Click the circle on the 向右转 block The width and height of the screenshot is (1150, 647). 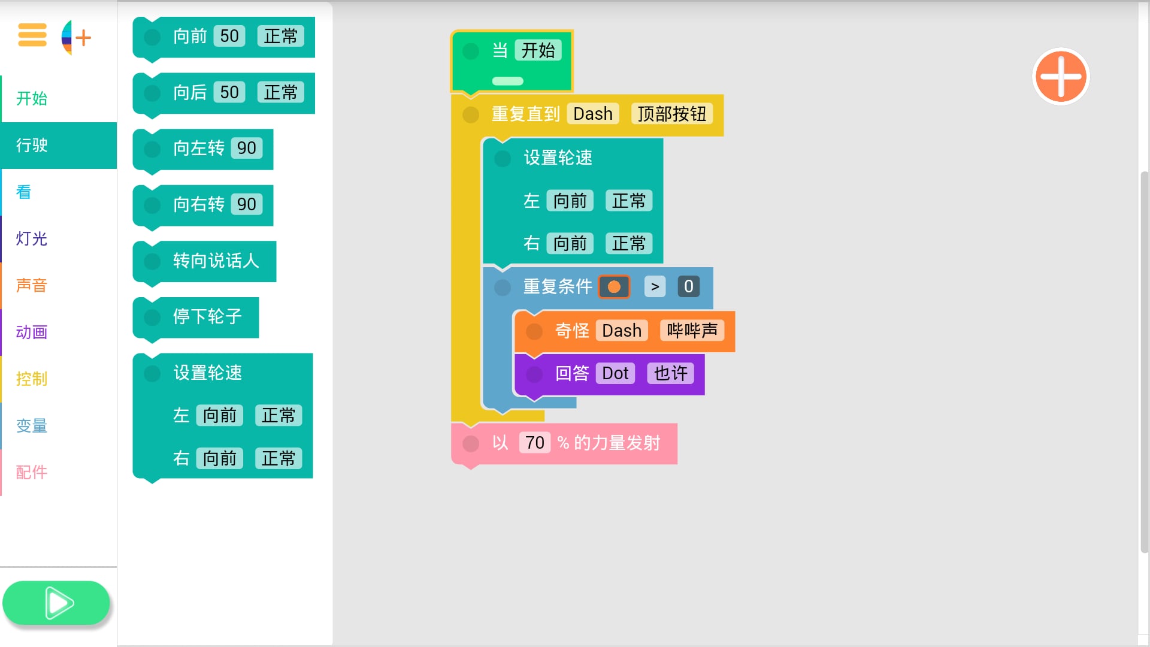152,205
